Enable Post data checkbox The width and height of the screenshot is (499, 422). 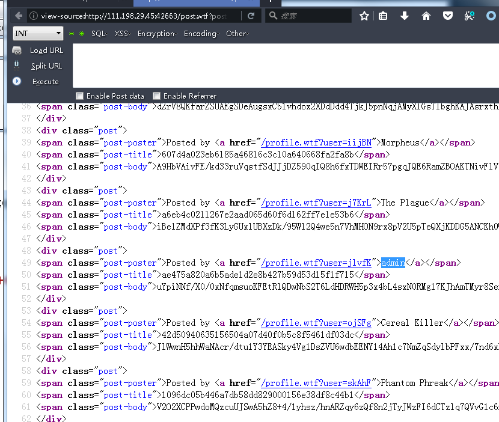(x=80, y=96)
